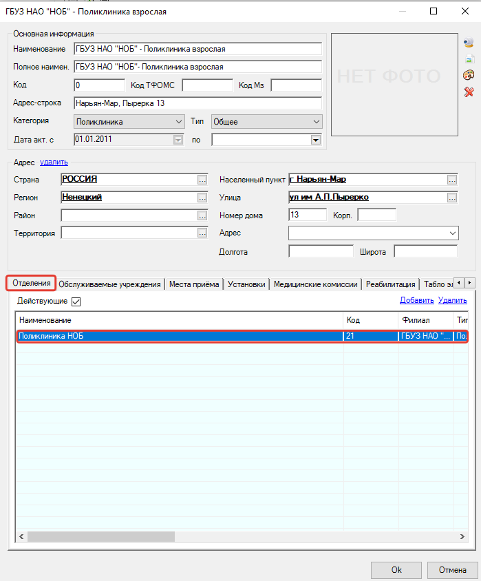
Task: Click the Полное наимен. input field
Action: [x=197, y=67]
